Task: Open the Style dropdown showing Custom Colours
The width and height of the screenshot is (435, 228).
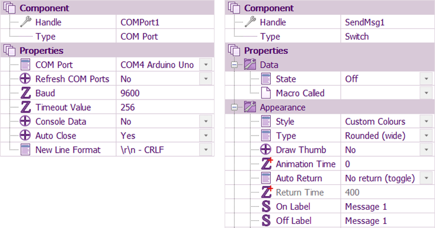Action: pos(426,121)
